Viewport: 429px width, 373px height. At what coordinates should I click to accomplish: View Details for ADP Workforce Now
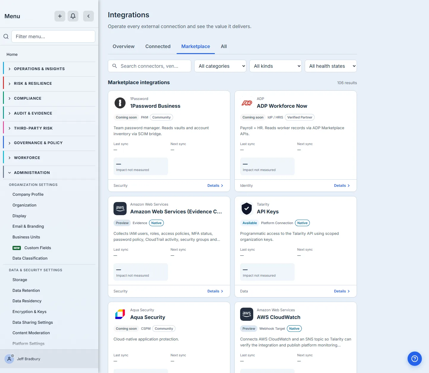[x=342, y=186]
